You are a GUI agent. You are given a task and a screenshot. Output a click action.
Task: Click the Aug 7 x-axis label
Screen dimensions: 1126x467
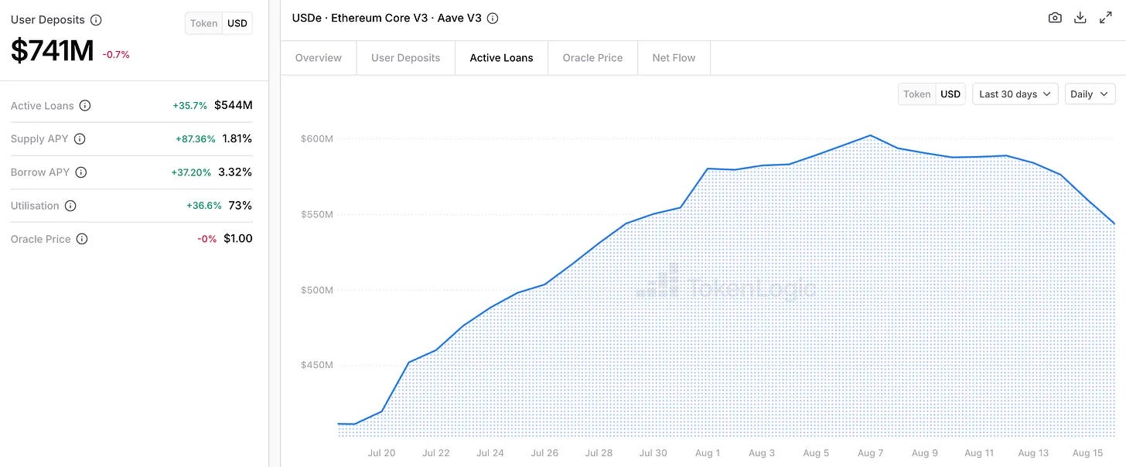pos(871,453)
